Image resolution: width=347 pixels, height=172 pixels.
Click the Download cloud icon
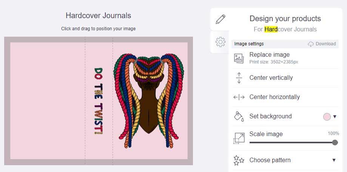coord(311,44)
